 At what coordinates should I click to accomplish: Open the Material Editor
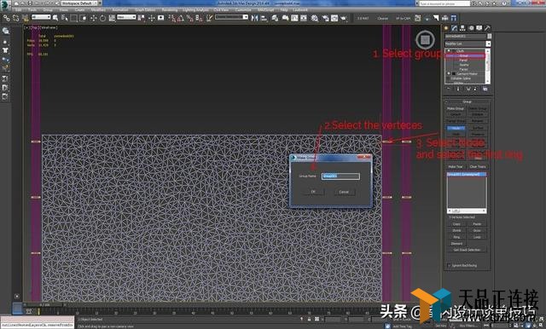[x=315, y=18]
